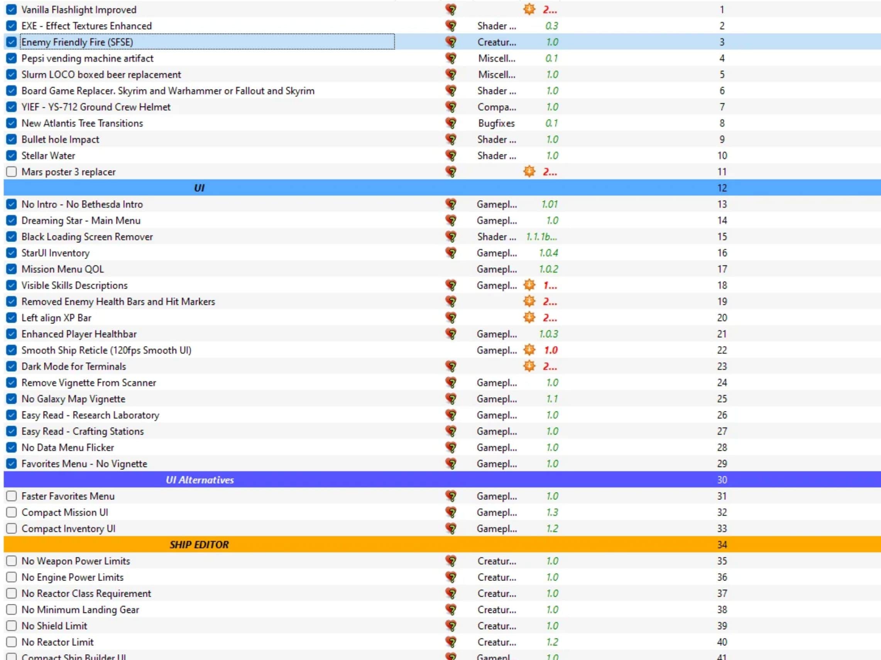Click endorsement heart icon for StarUI Inventory
The width and height of the screenshot is (881, 660).
point(451,253)
